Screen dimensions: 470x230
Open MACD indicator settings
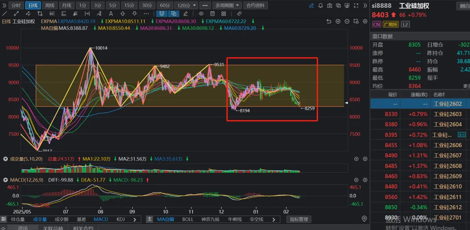(365, 180)
